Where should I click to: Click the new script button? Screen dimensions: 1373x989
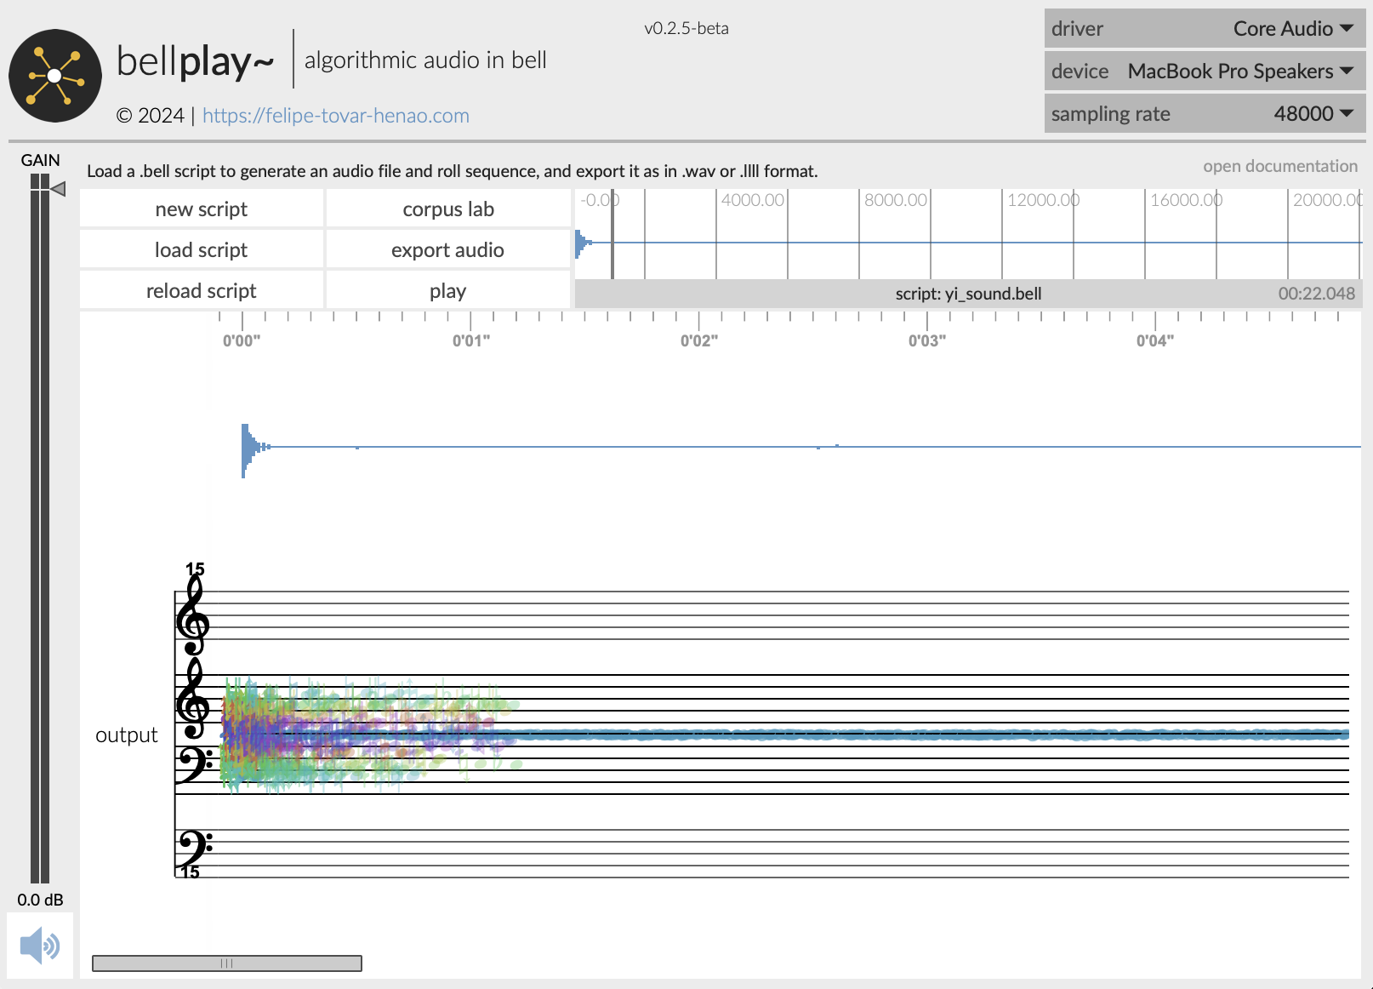[202, 209]
